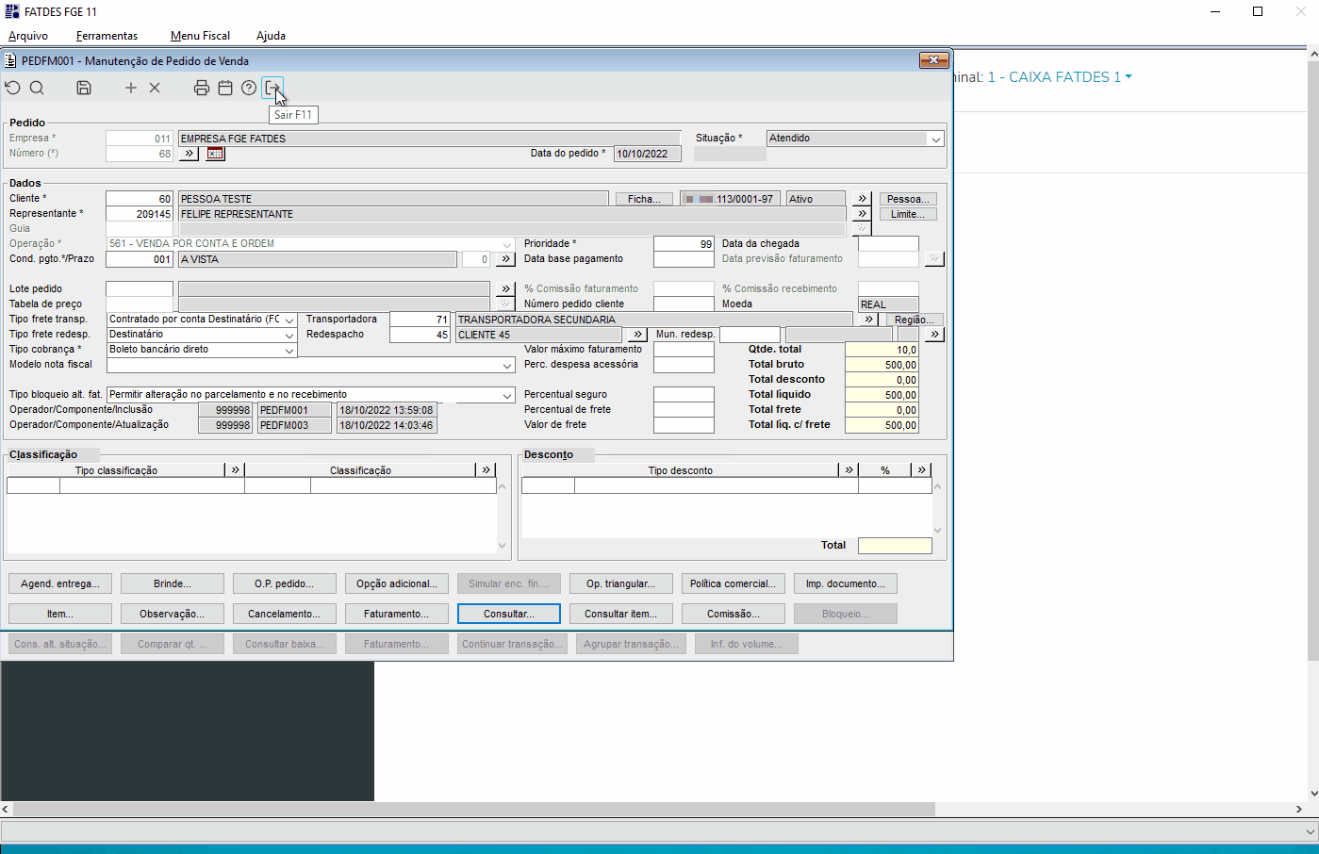
Task: Click the lookup arrow left of the Região button
Action: point(869,320)
